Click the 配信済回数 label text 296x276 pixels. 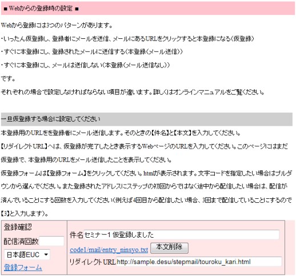click(x=21, y=242)
